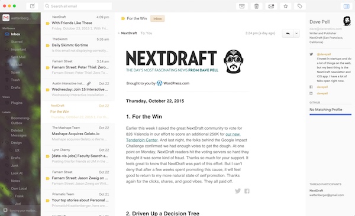Expand NextDraft message header triangle
The image size is (355, 216).
119,33
